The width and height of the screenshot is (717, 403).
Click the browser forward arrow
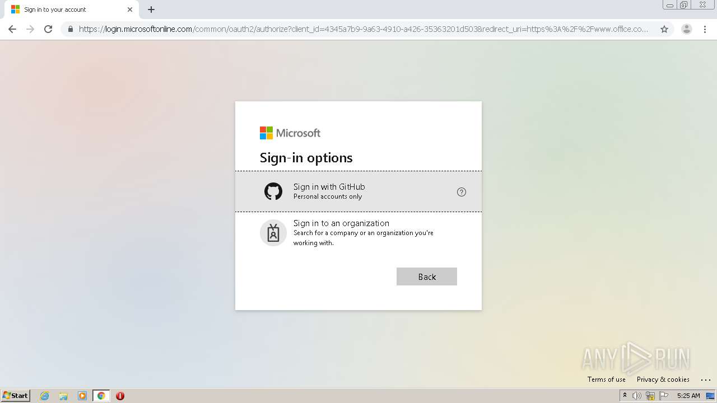pos(30,29)
